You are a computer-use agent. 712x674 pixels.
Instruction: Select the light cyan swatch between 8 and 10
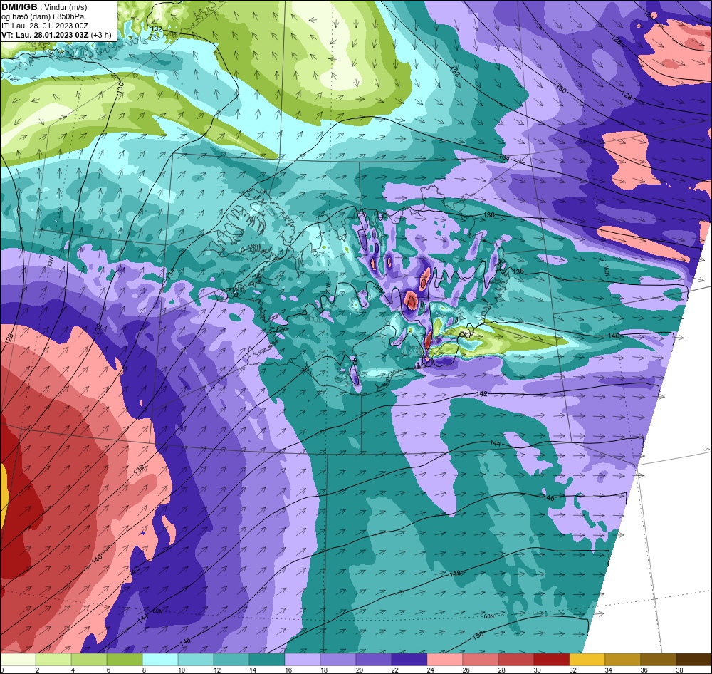[x=160, y=660]
